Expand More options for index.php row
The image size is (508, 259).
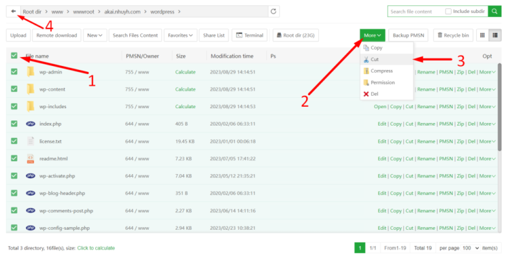point(487,124)
